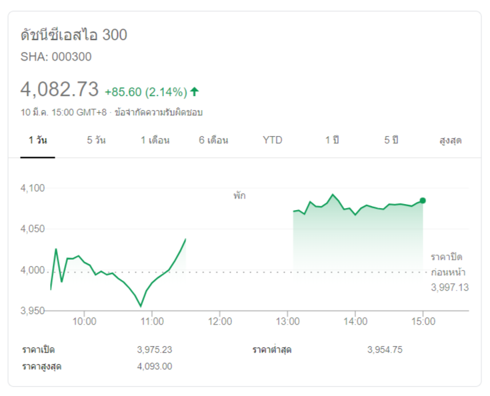
Task: Open the 1 เดือน range tab
Action: coord(155,140)
